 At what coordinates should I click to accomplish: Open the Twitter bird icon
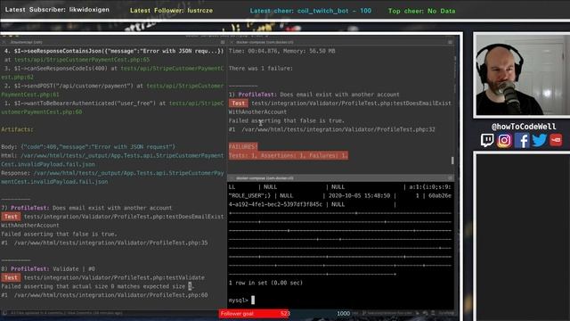539,141
